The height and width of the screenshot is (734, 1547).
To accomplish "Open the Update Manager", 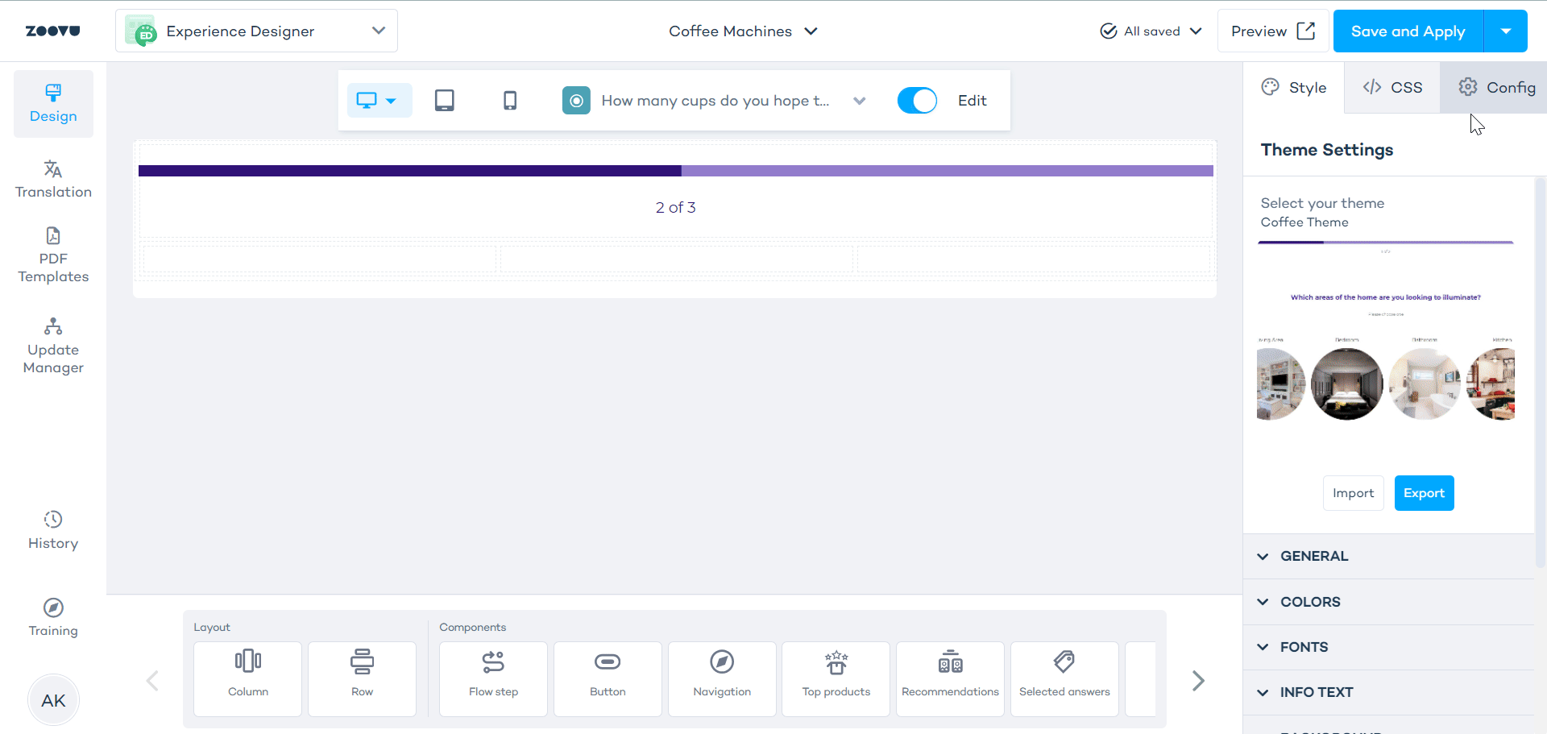I will [x=53, y=346].
